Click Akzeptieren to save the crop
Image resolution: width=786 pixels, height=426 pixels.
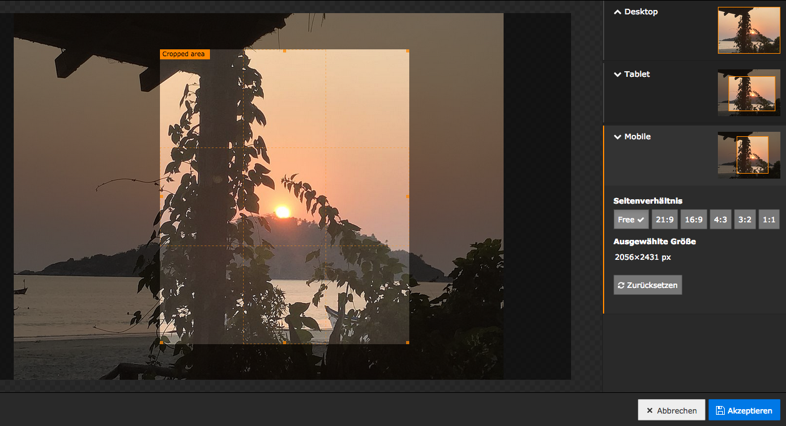pyautogui.click(x=744, y=410)
